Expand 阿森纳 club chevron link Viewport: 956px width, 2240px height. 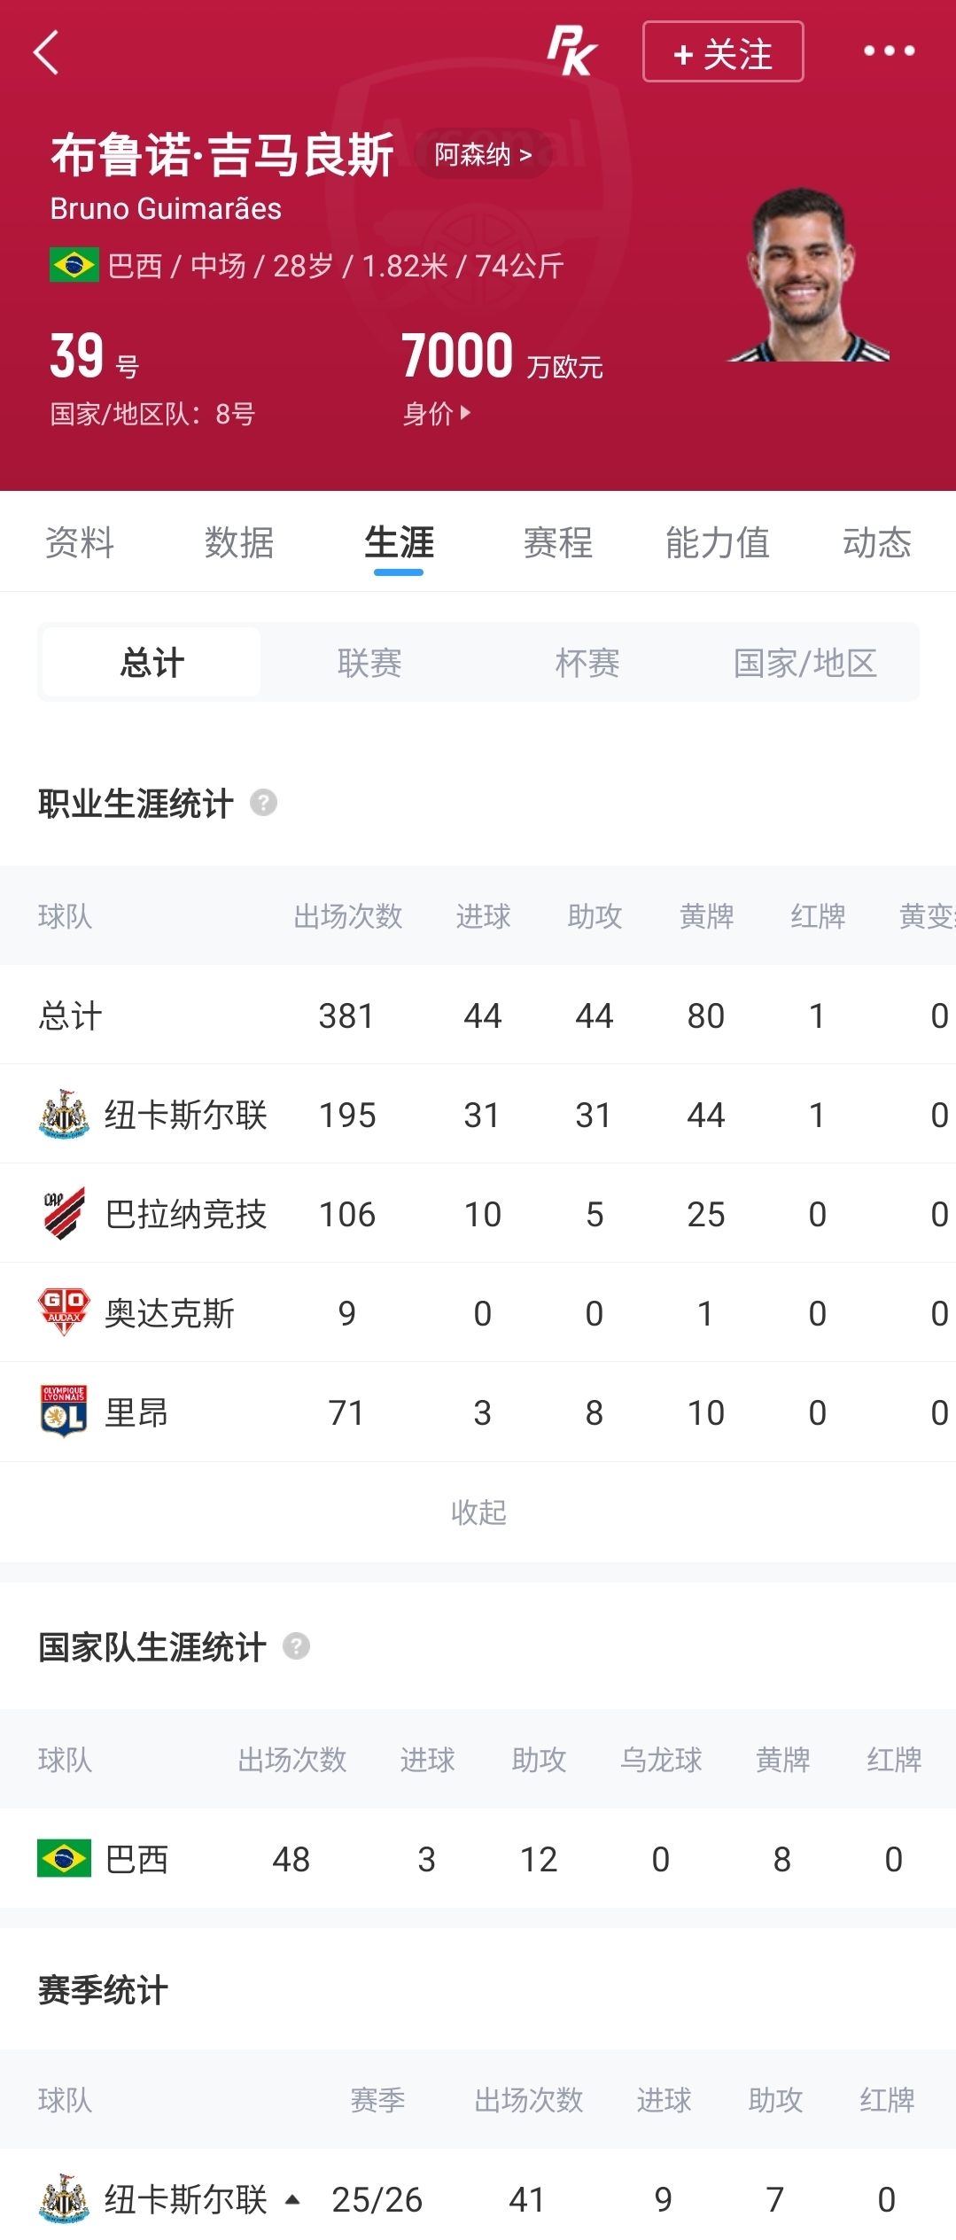(x=483, y=154)
